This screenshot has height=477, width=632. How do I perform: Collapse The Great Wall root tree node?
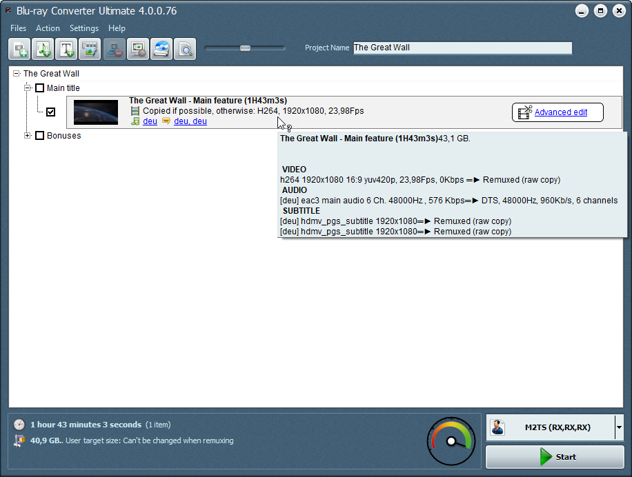pos(16,73)
